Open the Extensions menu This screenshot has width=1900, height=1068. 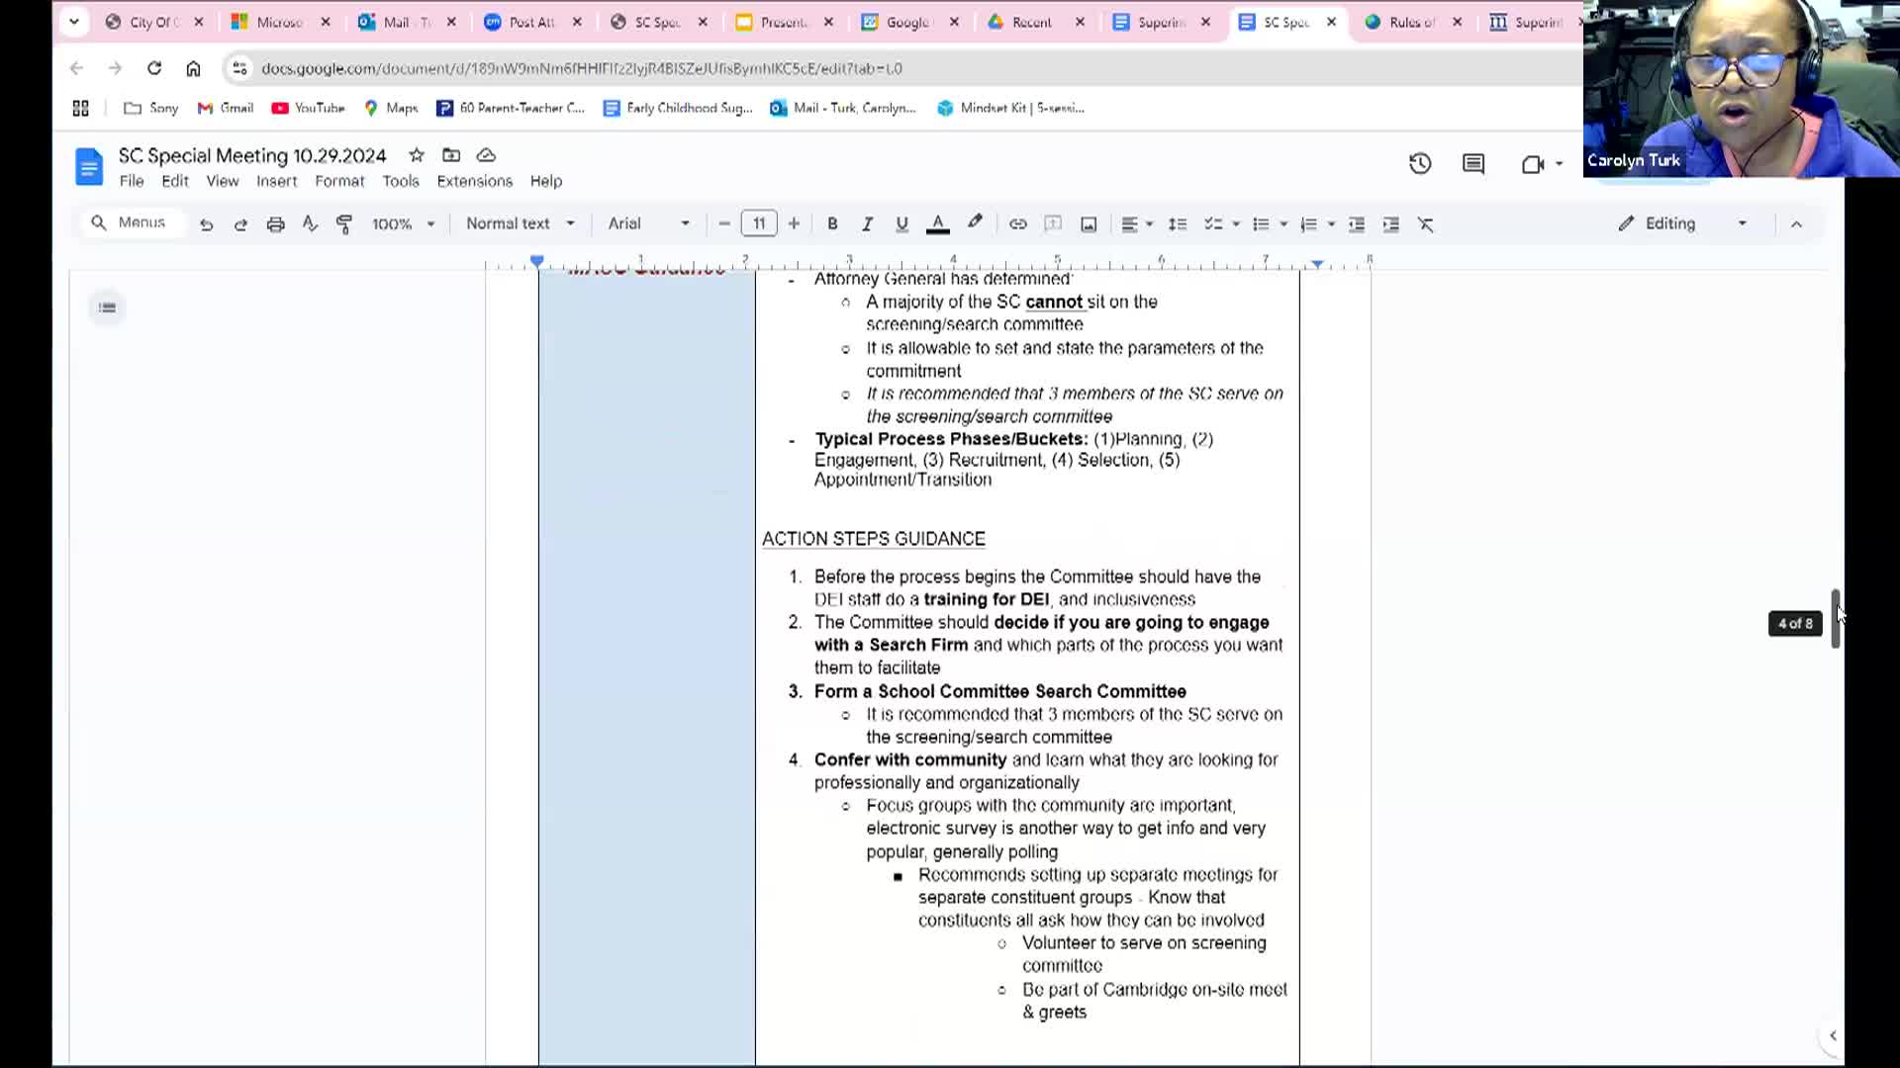[x=475, y=181]
